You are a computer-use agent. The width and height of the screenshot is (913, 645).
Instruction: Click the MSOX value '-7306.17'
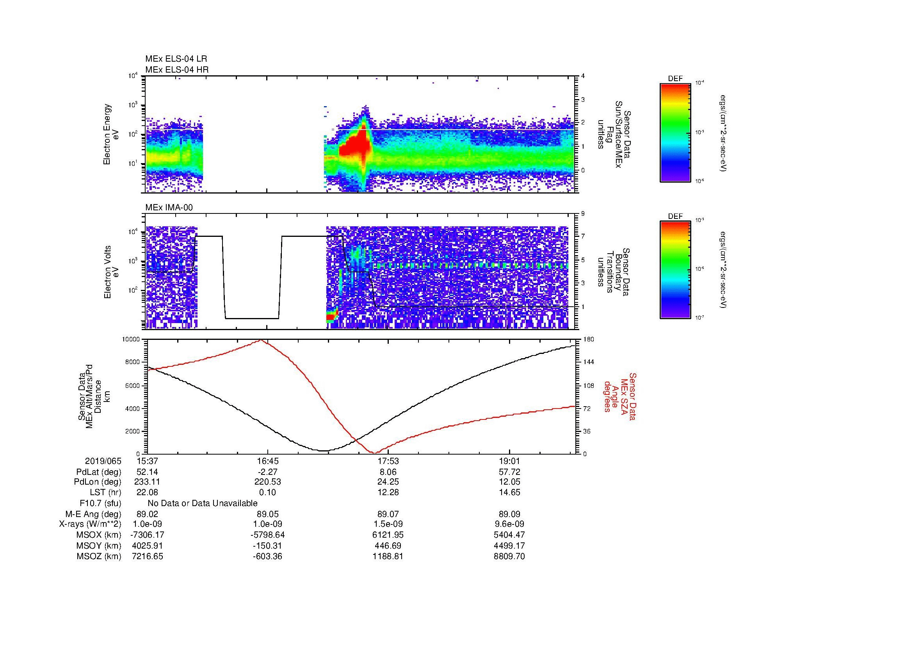pyautogui.click(x=148, y=535)
